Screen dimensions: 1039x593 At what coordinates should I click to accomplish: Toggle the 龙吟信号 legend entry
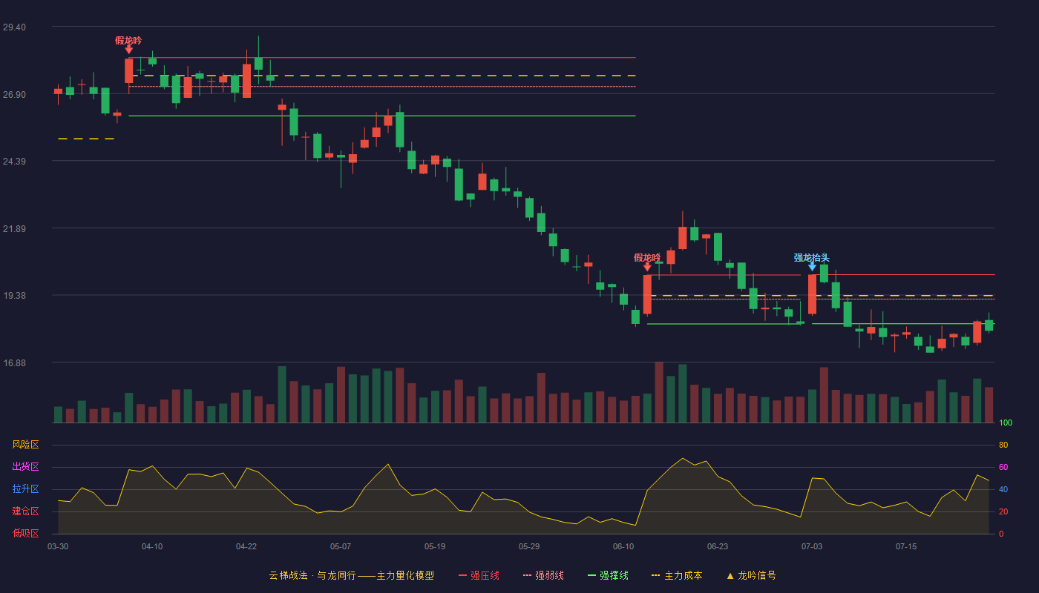(751, 575)
